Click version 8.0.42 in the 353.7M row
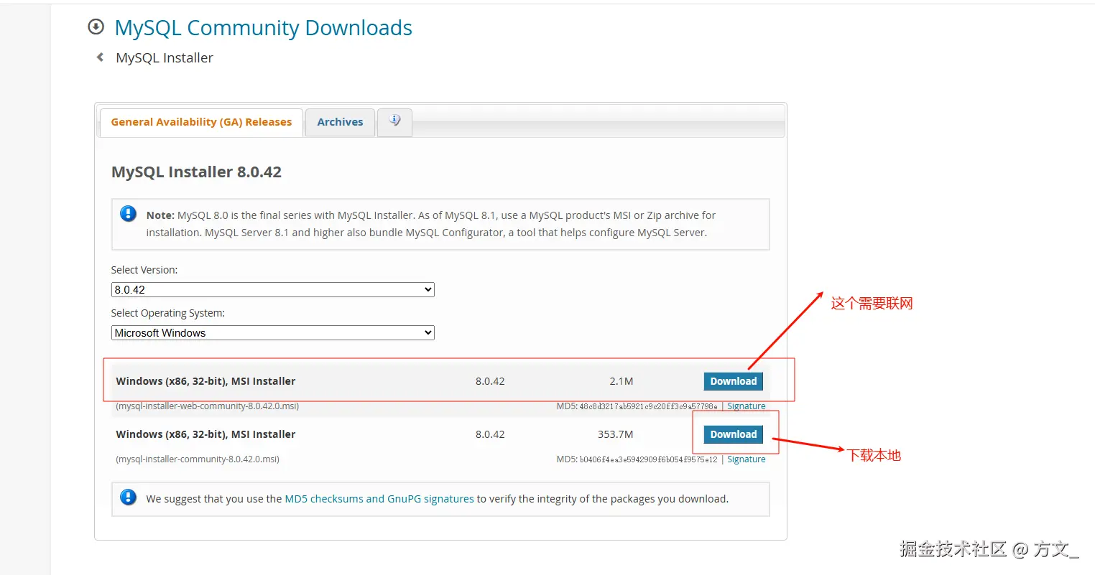The width and height of the screenshot is (1095, 575). pyautogui.click(x=490, y=434)
